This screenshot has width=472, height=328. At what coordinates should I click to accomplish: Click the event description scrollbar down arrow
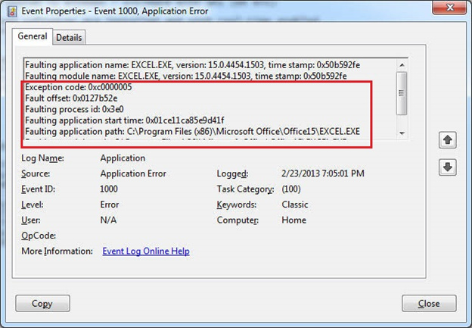402,133
